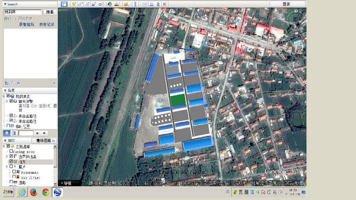
Task: Click the sunlight toggle icon in toolbar
Action: point(117,4)
